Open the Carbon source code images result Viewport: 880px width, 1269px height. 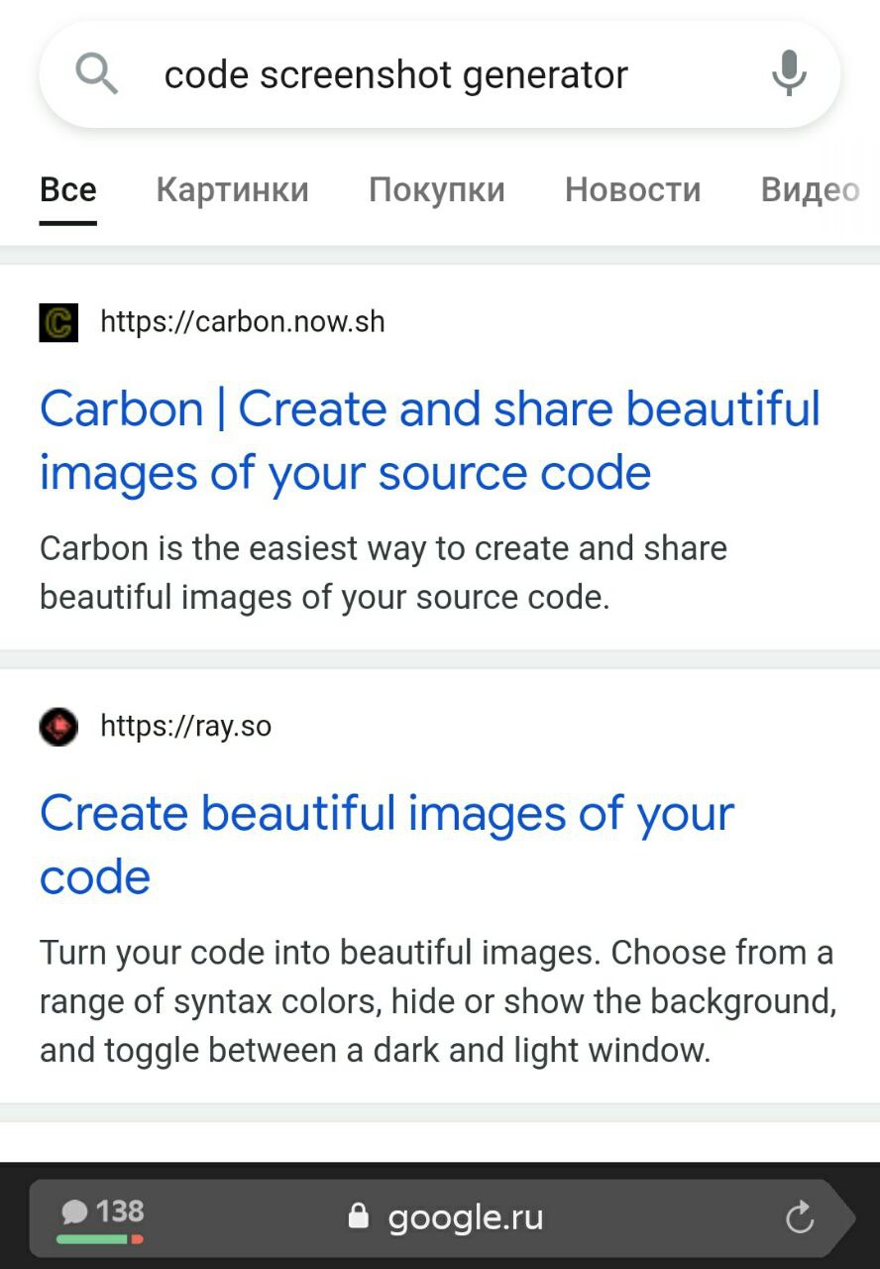(430, 440)
